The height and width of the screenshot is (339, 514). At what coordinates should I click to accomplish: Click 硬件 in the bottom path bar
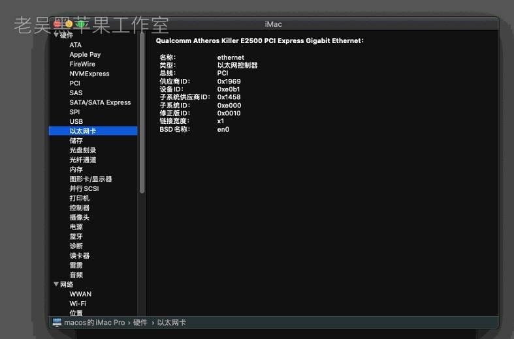click(140, 323)
